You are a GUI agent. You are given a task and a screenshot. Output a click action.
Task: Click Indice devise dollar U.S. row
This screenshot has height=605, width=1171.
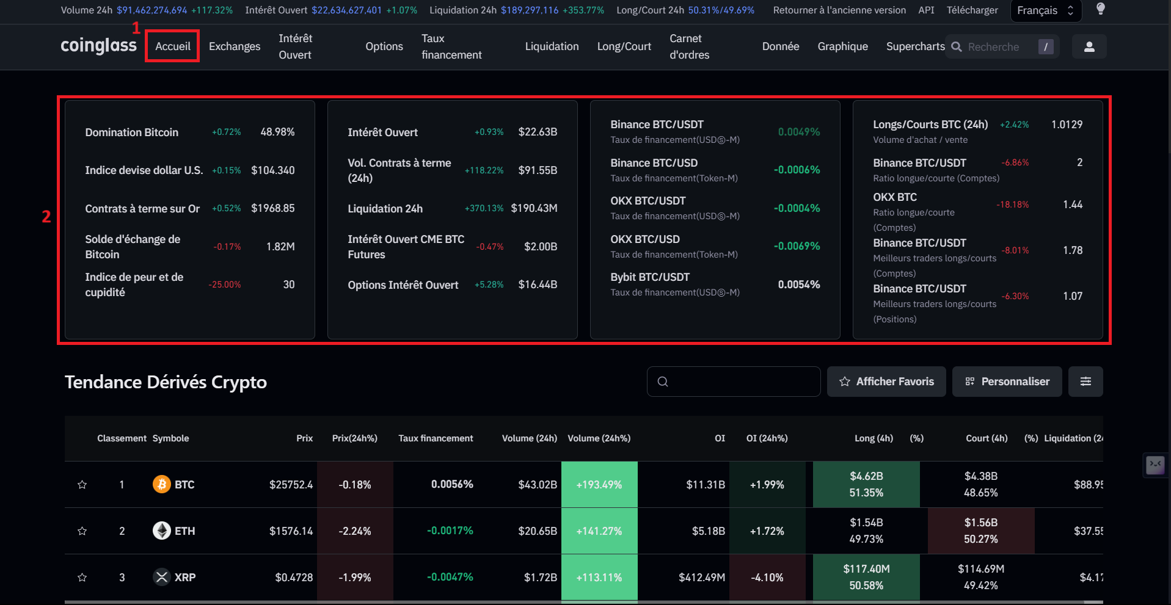tap(190, 170)
